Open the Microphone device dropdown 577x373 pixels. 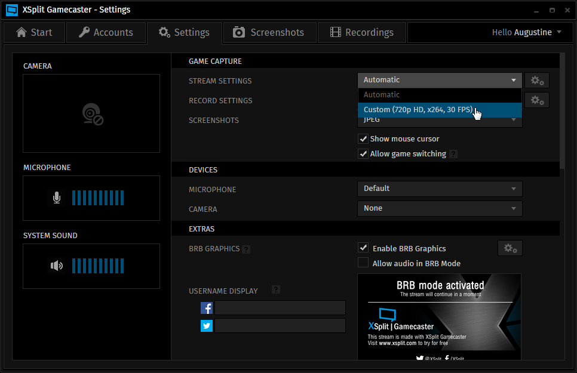point(440,189)
